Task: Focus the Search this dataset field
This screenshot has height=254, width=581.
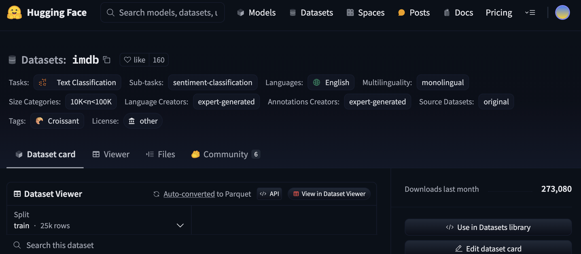Action: click(192, 245)
